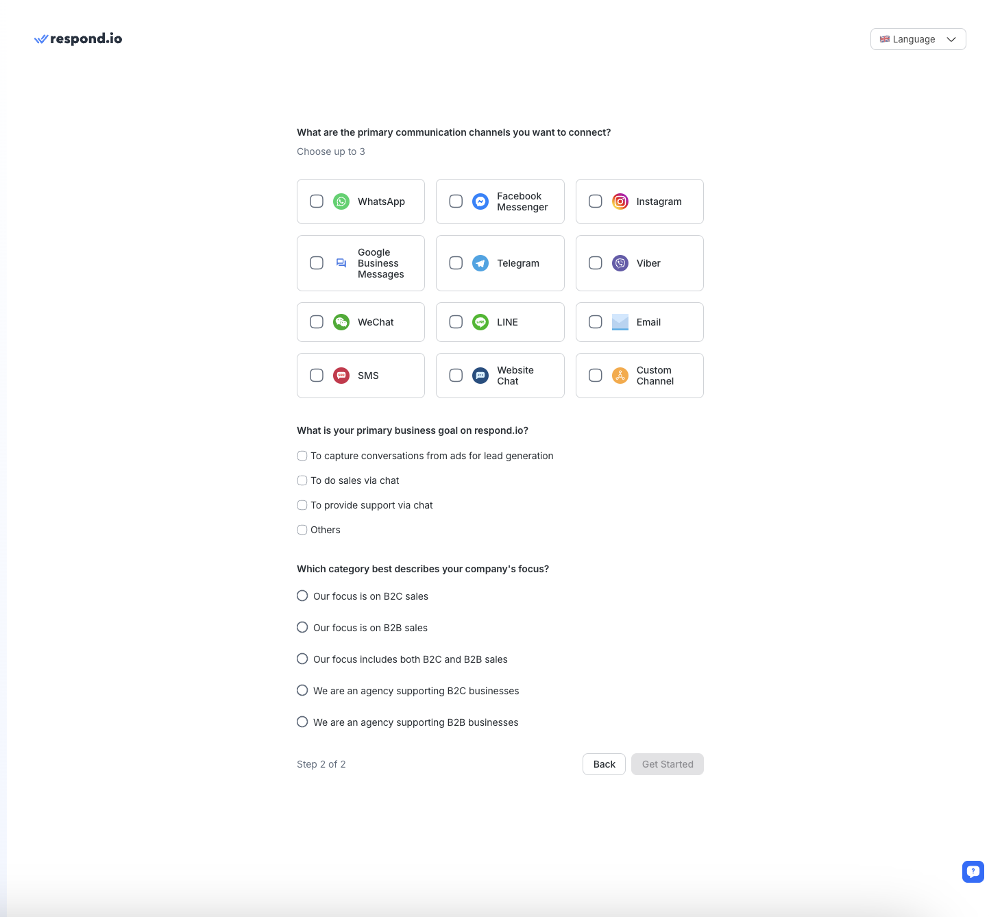Expand Language menu using chevron arrow
Viewport: 989px width, 917px height.
(951, 39)
